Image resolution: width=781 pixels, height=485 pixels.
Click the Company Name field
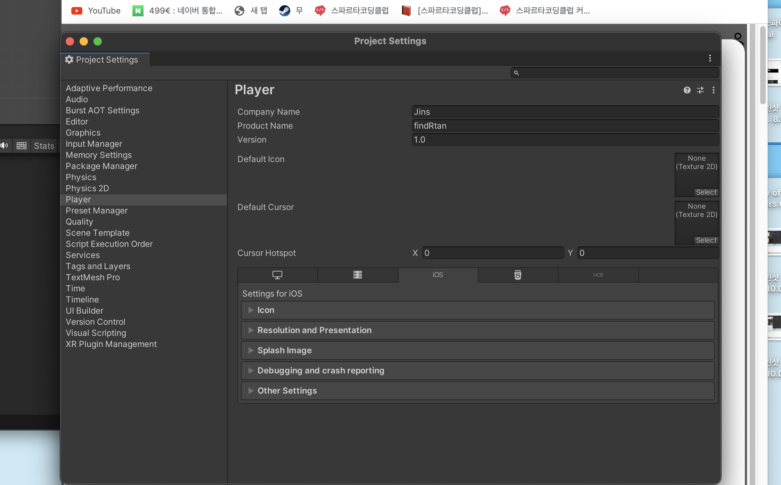[565, 112]
